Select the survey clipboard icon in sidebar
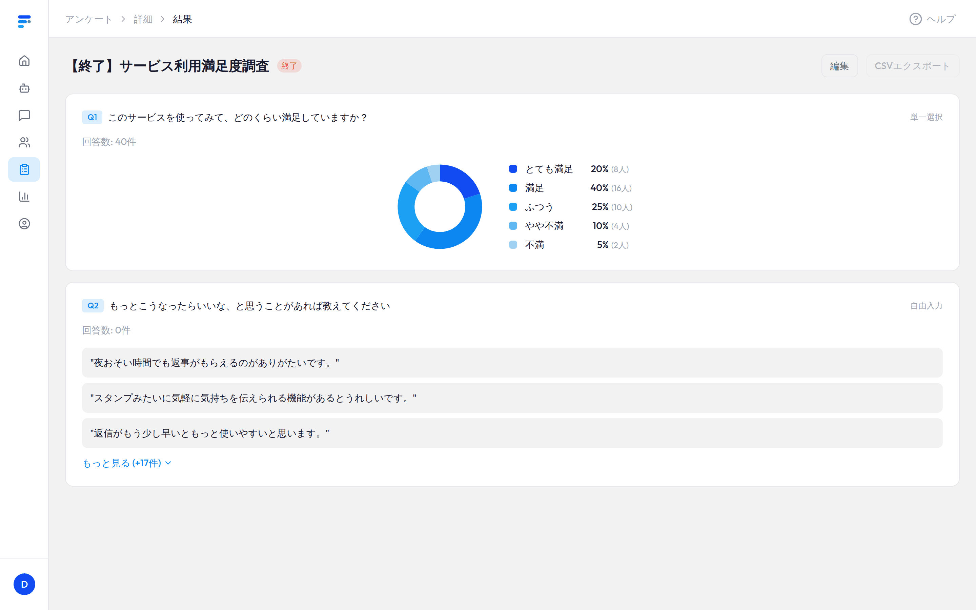This screenshot has width=976, height=610. 24,169
